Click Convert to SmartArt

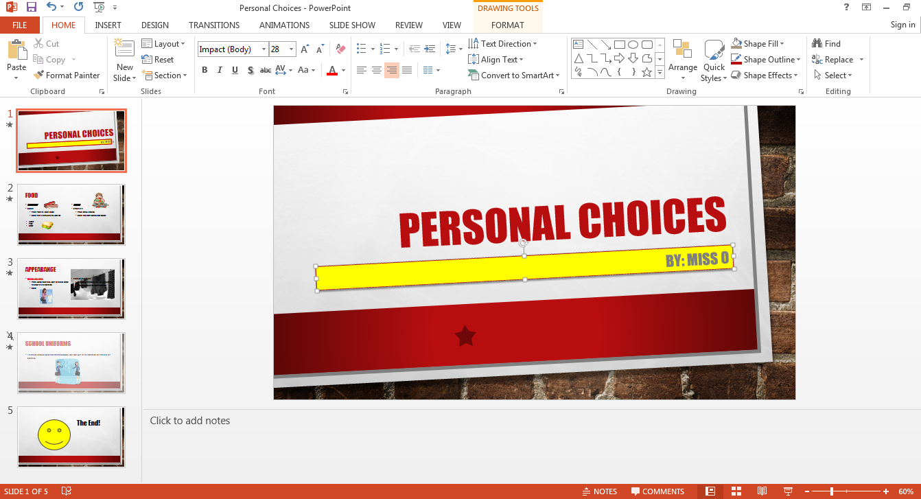[x=514, y=76]
